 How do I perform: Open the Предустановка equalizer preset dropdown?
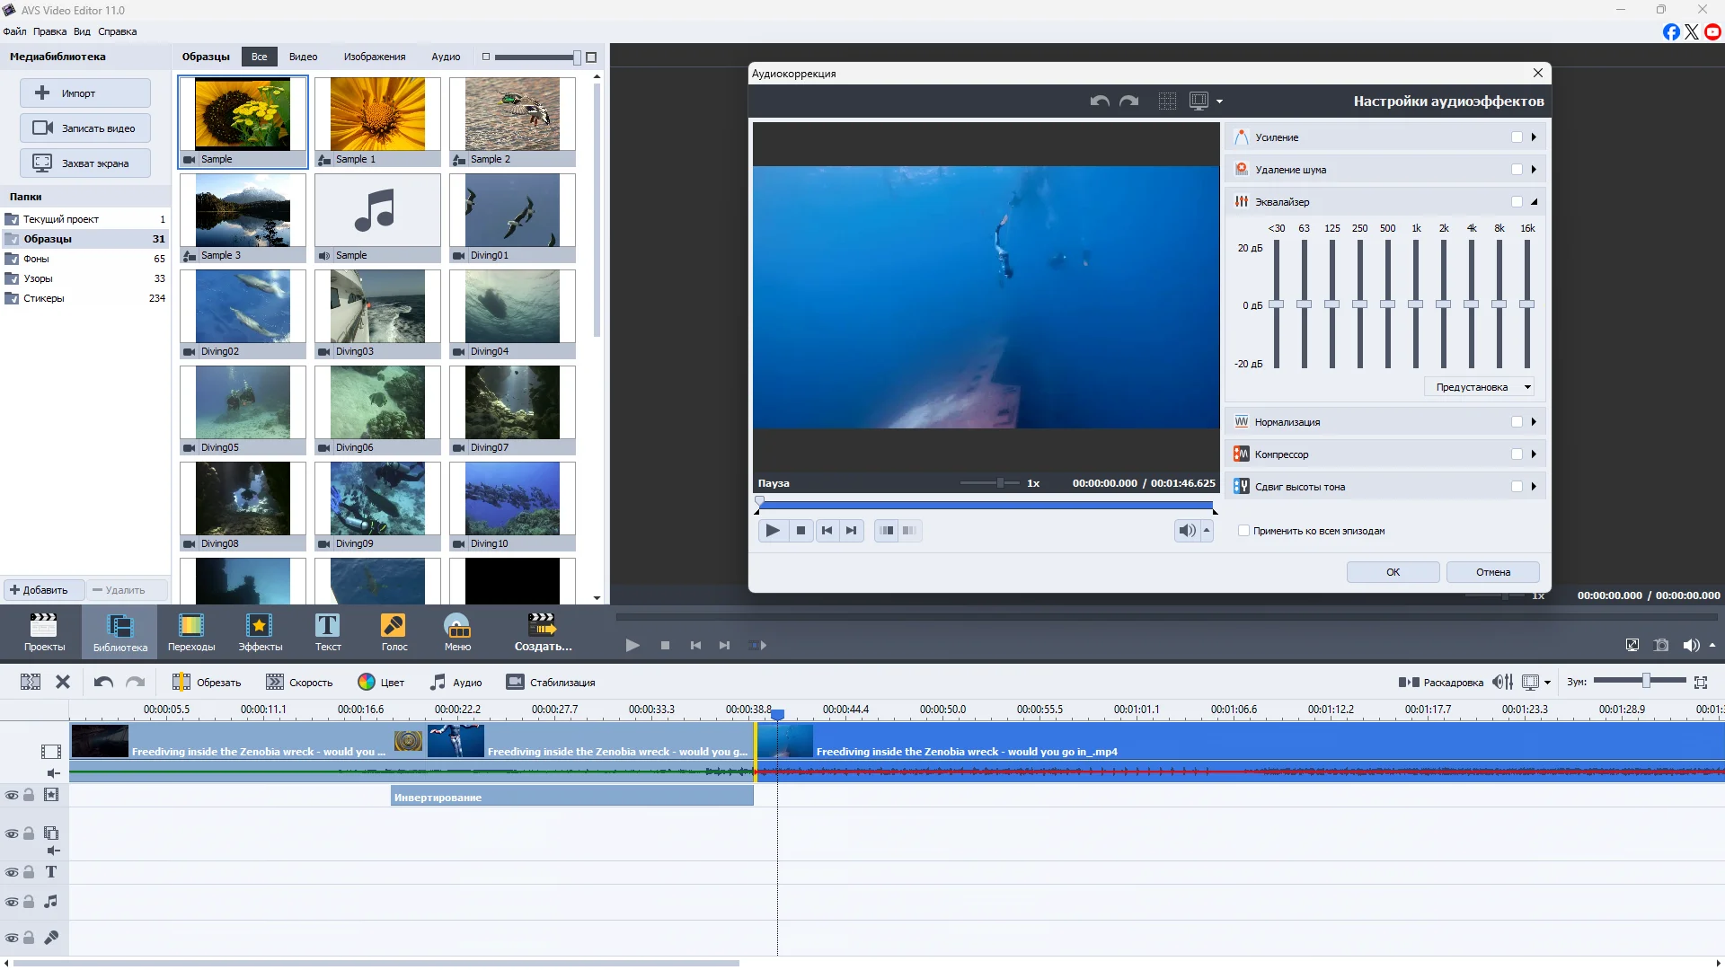click(x=1480, y=387)
